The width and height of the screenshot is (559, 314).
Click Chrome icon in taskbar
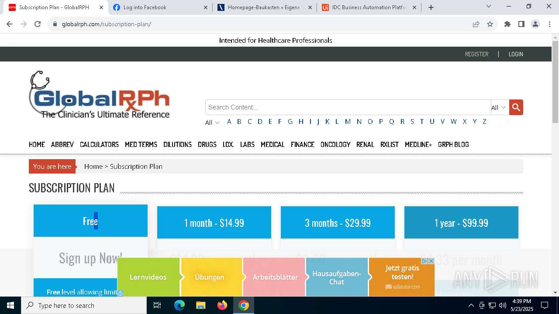pos(244,305)
